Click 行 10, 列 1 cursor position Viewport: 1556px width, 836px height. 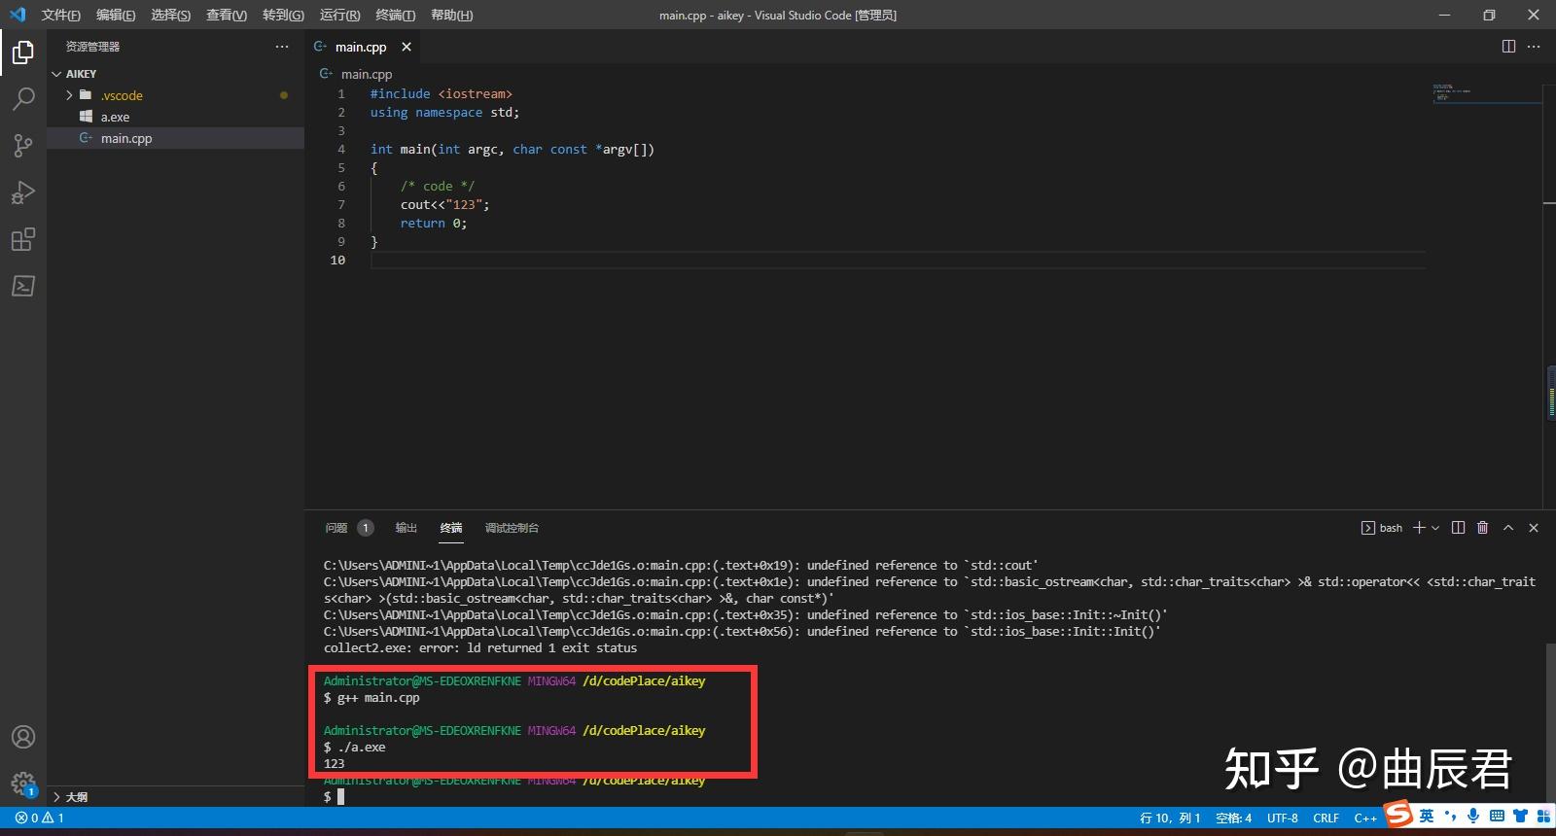(1170, 819)
